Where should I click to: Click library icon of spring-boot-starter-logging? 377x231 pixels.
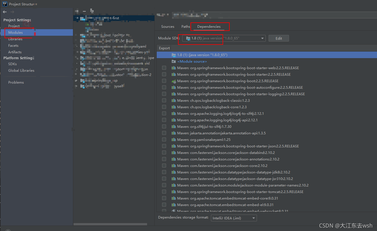tap(174, 94)
